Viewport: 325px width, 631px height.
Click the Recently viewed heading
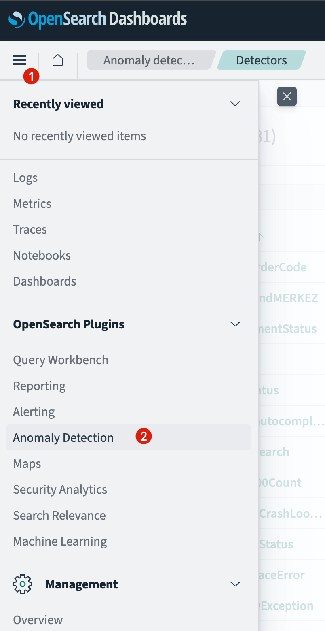pyautogui.click(x=58, y=104)
